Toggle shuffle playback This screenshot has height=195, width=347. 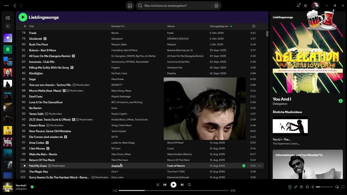pos(158,185)
